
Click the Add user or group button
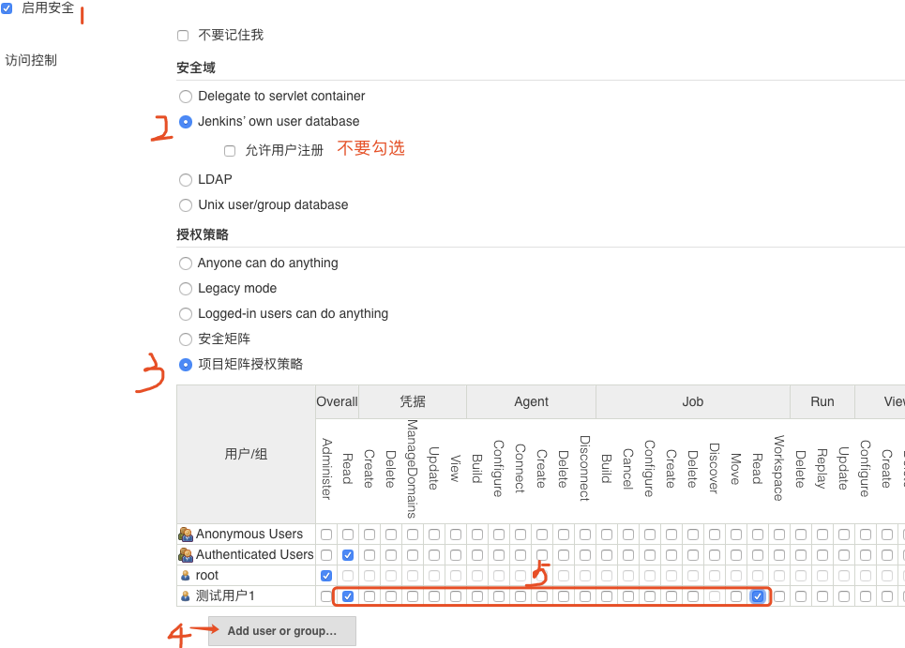click(282, 631)
